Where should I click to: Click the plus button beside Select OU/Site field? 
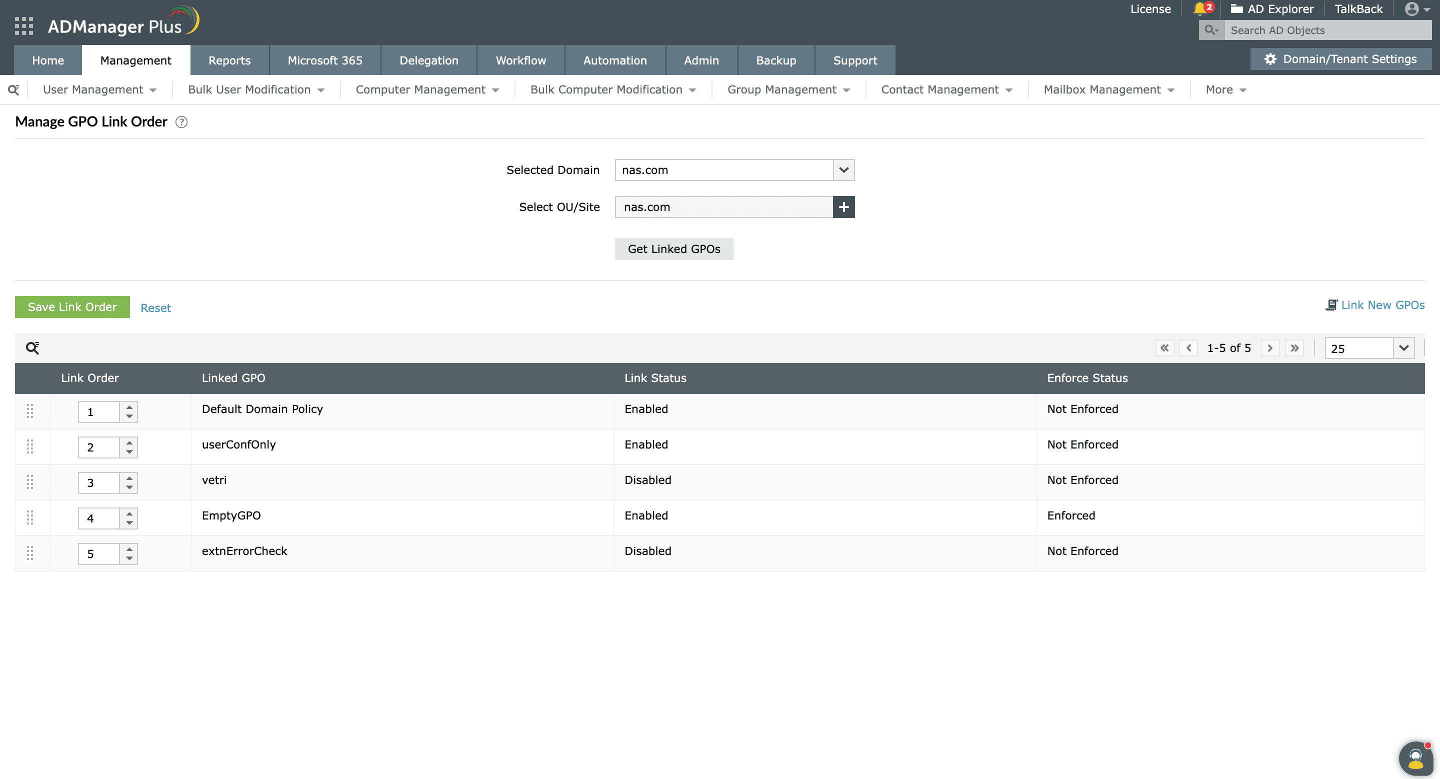click(844, 207)
